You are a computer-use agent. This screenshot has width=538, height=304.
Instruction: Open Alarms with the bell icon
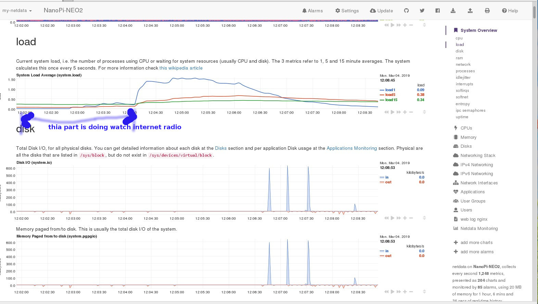pyautogui.click(x=312, y=11)
